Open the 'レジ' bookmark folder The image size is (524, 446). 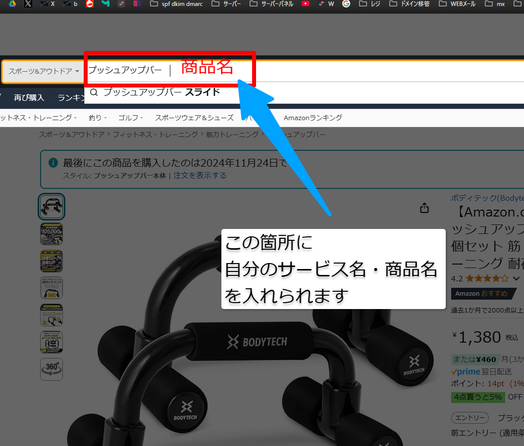(x=369, y=3)
